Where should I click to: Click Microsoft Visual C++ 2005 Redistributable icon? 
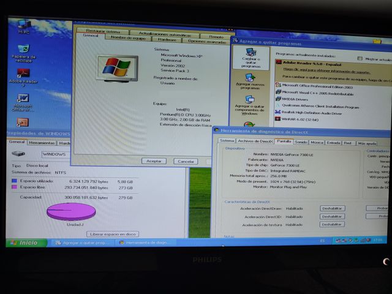[278, 92]
